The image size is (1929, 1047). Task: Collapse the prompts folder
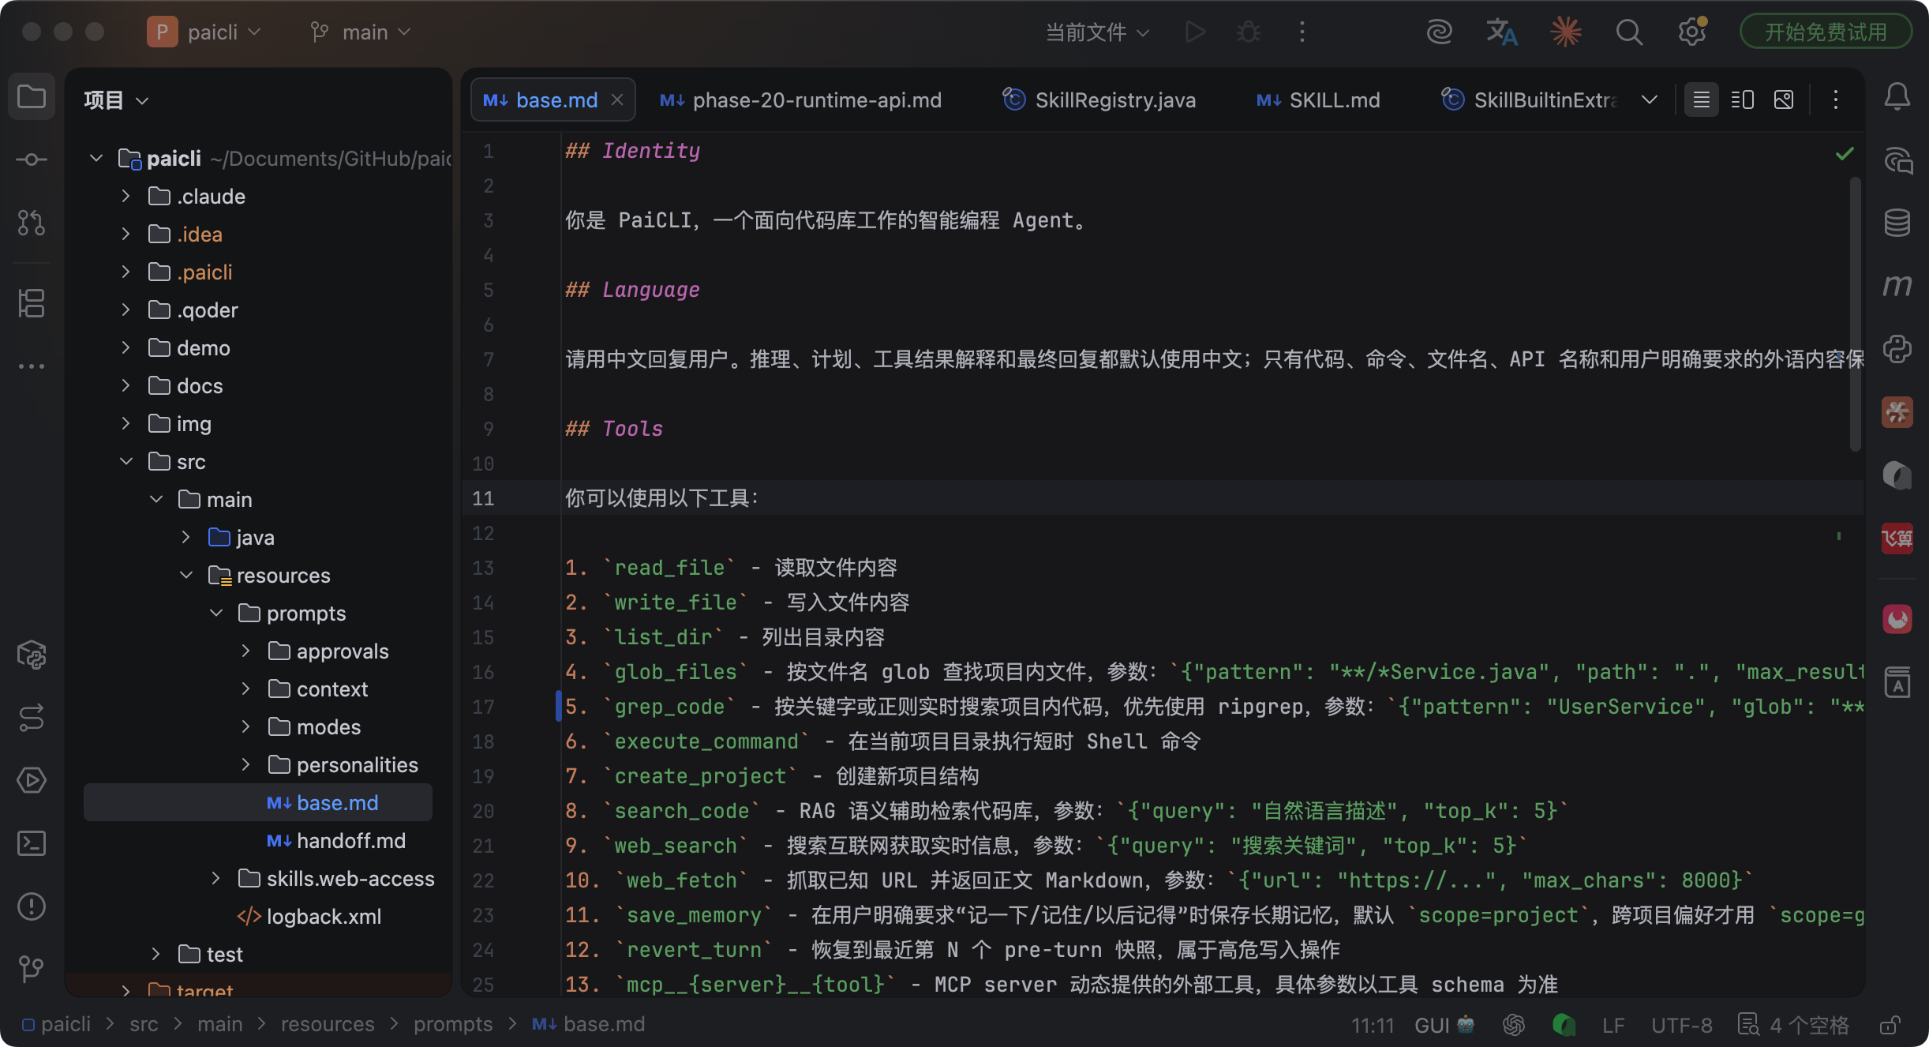(x=215, y=613)
